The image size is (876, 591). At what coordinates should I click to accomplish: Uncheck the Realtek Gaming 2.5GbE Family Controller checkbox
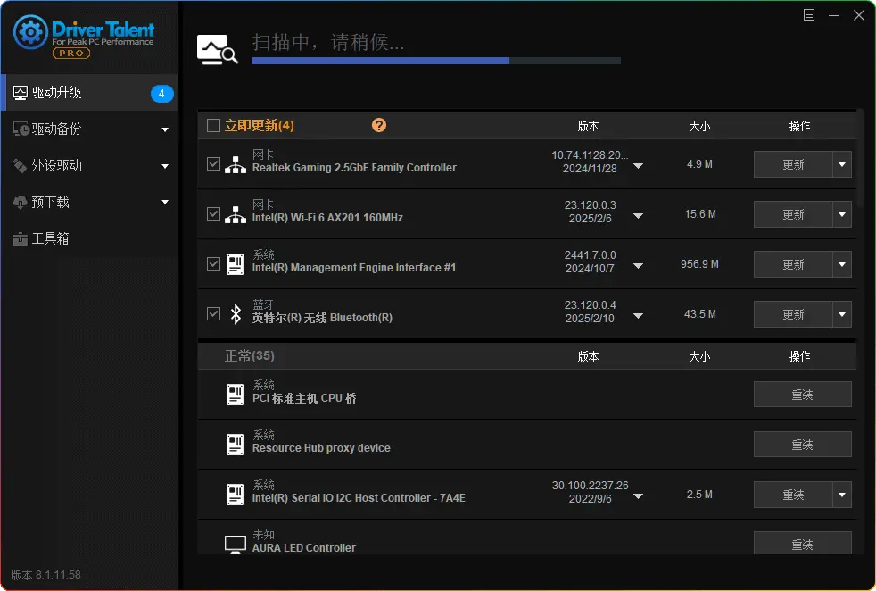tap(213, 164)
